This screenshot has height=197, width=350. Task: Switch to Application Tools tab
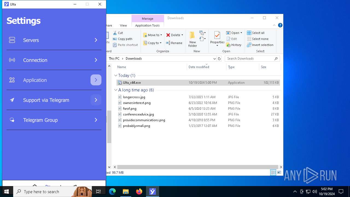pyautogui.click(x=147, y=25)
